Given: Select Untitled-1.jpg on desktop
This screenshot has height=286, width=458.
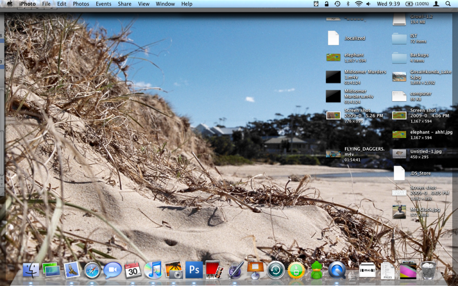Looking at the screenshot, I should [x=399, y=154].
